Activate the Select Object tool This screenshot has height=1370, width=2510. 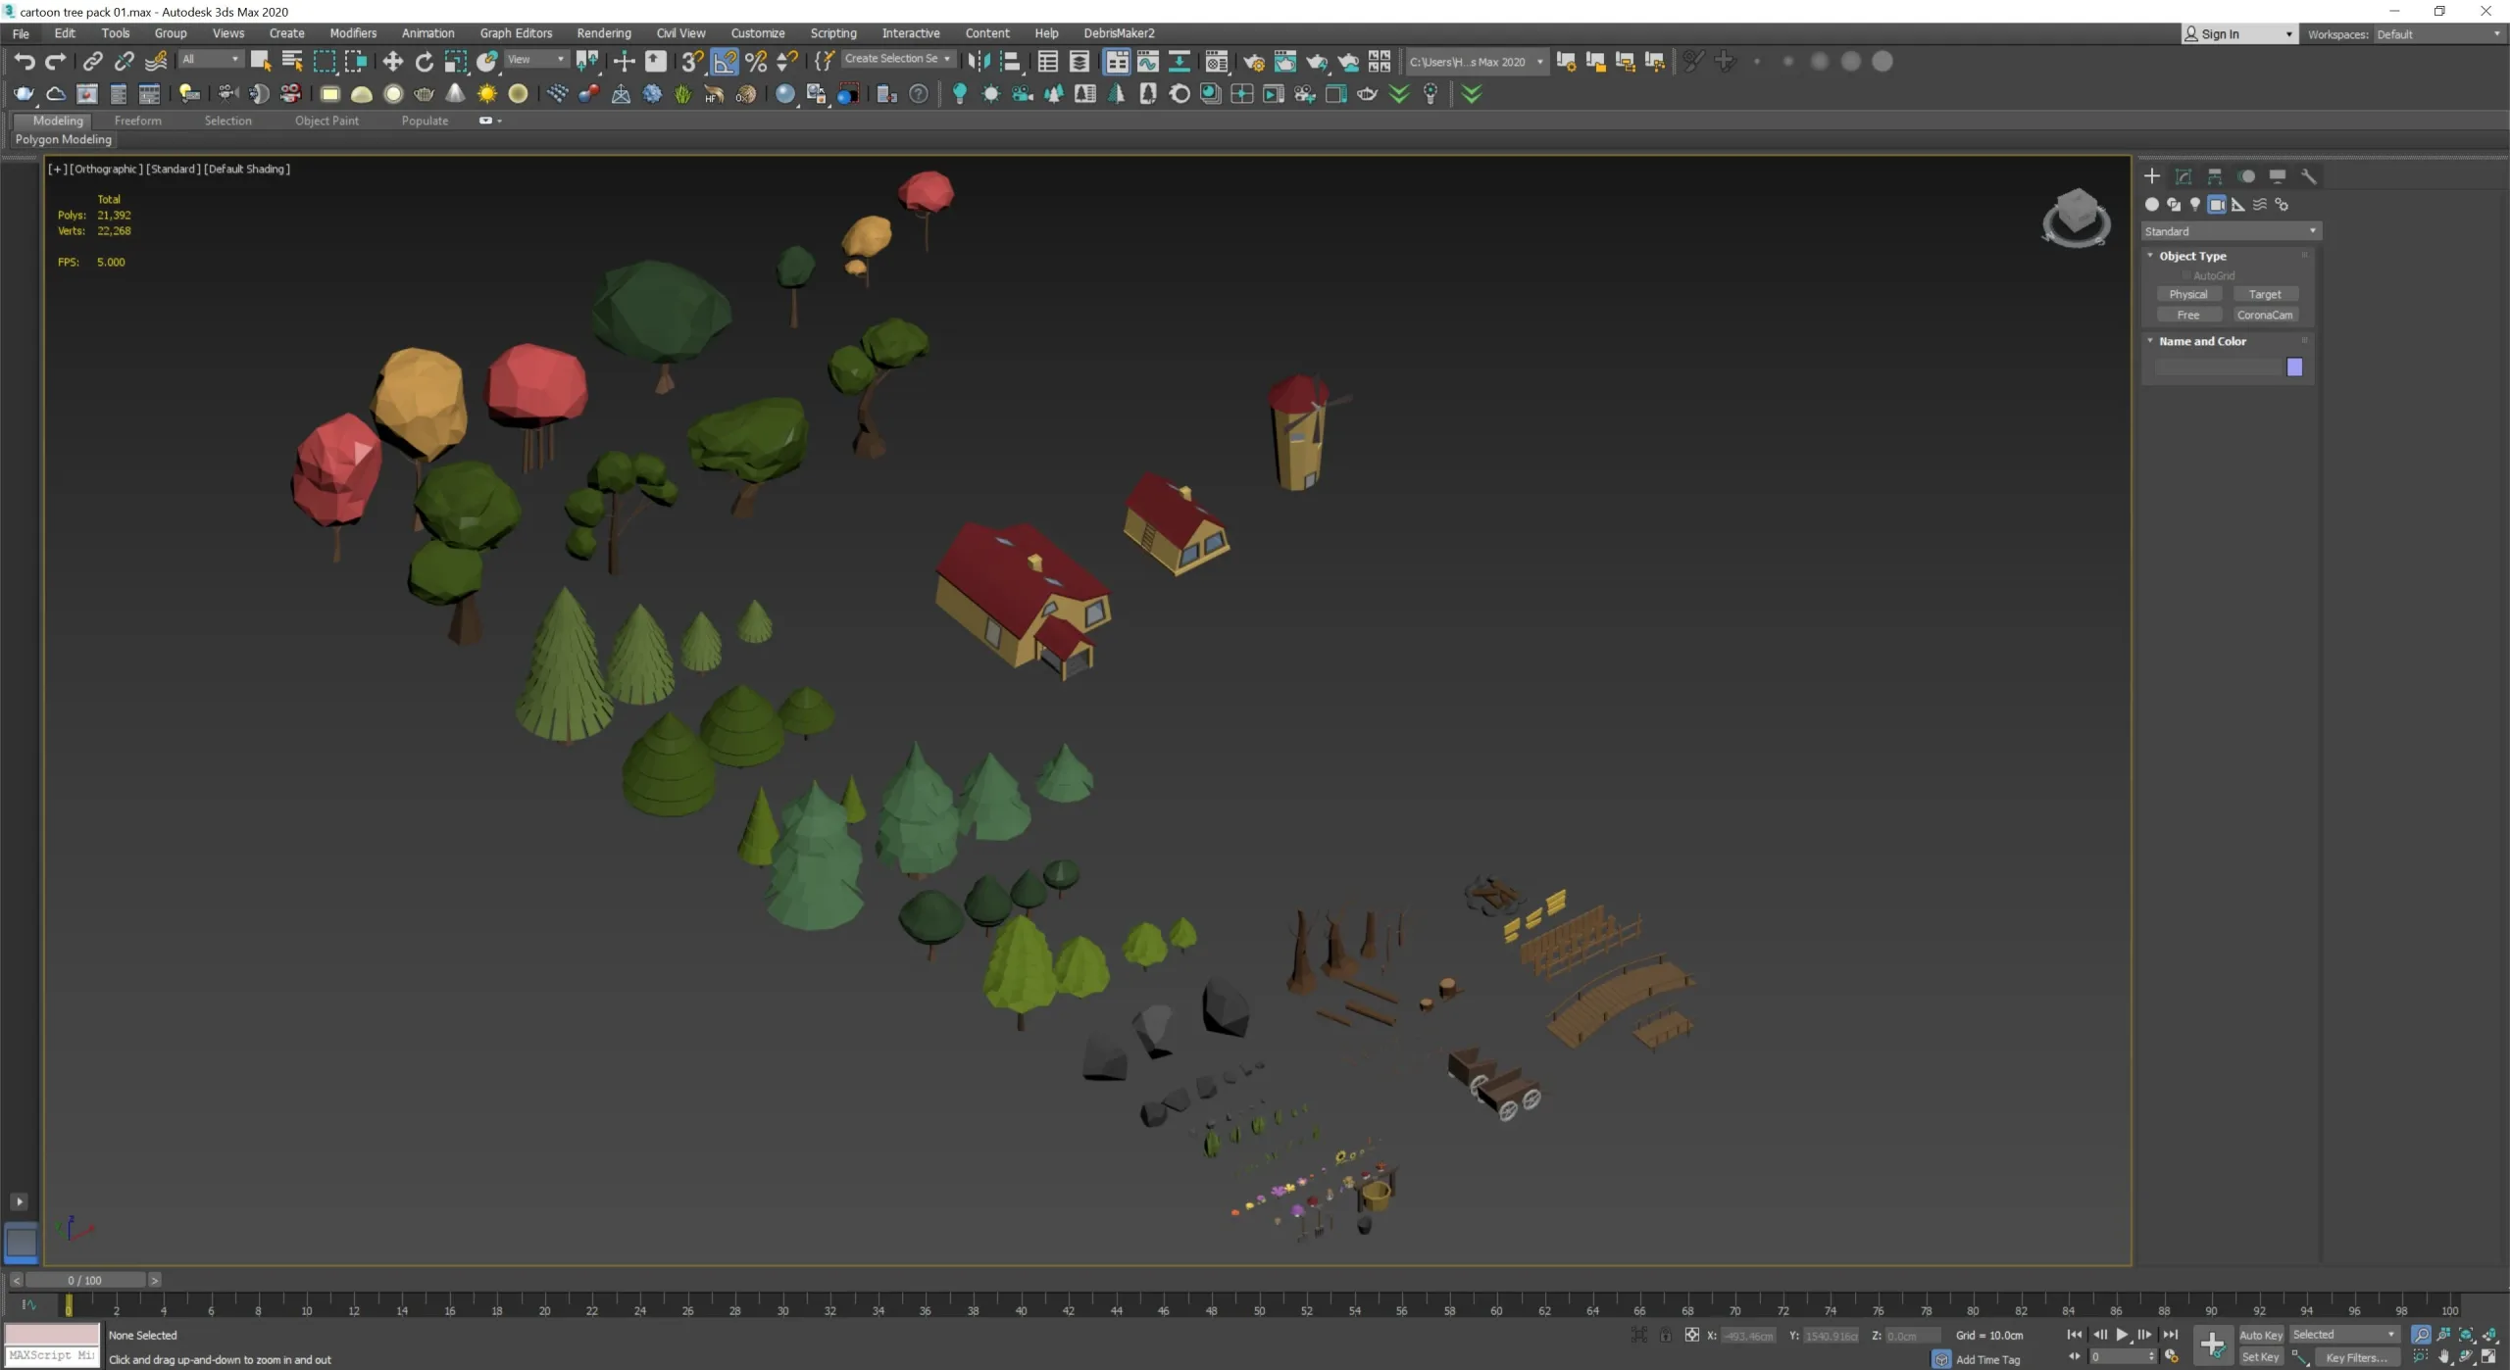[260, 61]
